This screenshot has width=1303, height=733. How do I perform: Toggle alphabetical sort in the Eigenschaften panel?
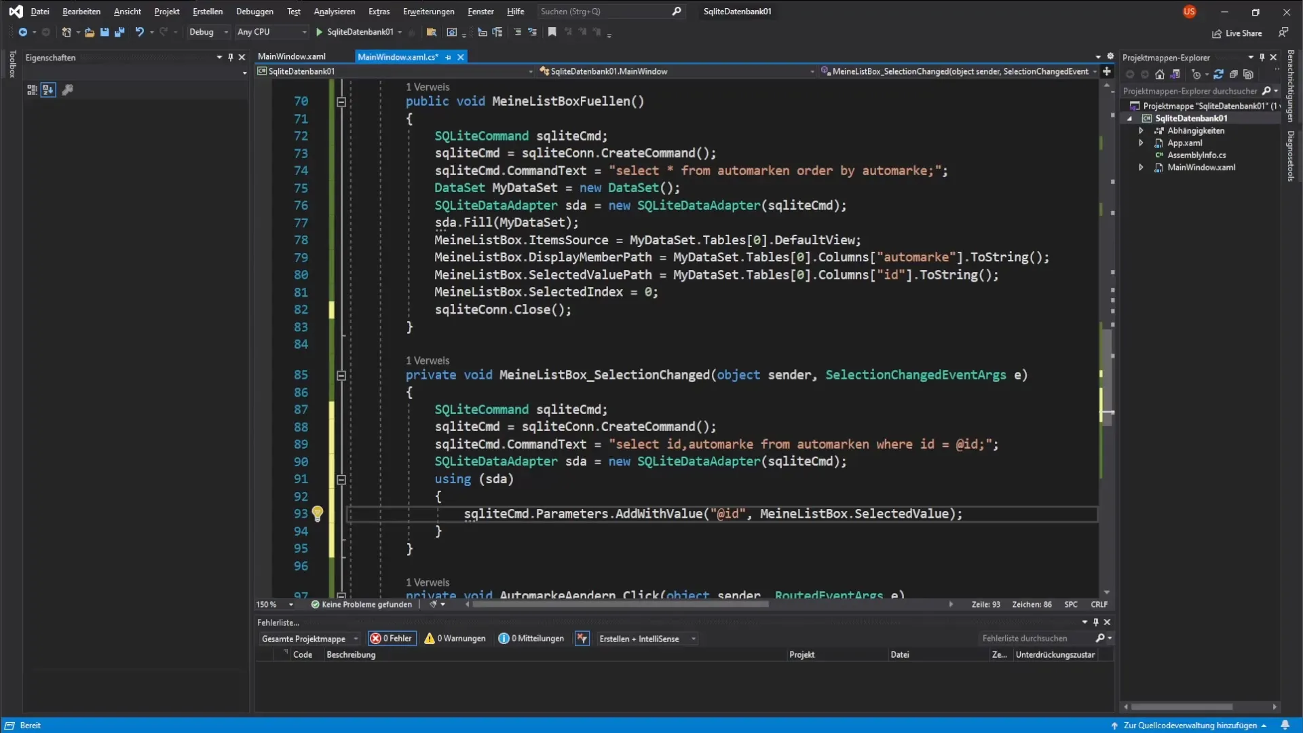coord(48,90)
